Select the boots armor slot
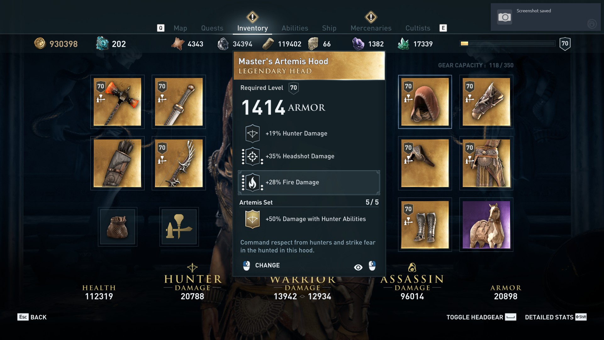The width and height of the screenshot is (604, 340). click(x=425, y=224)
